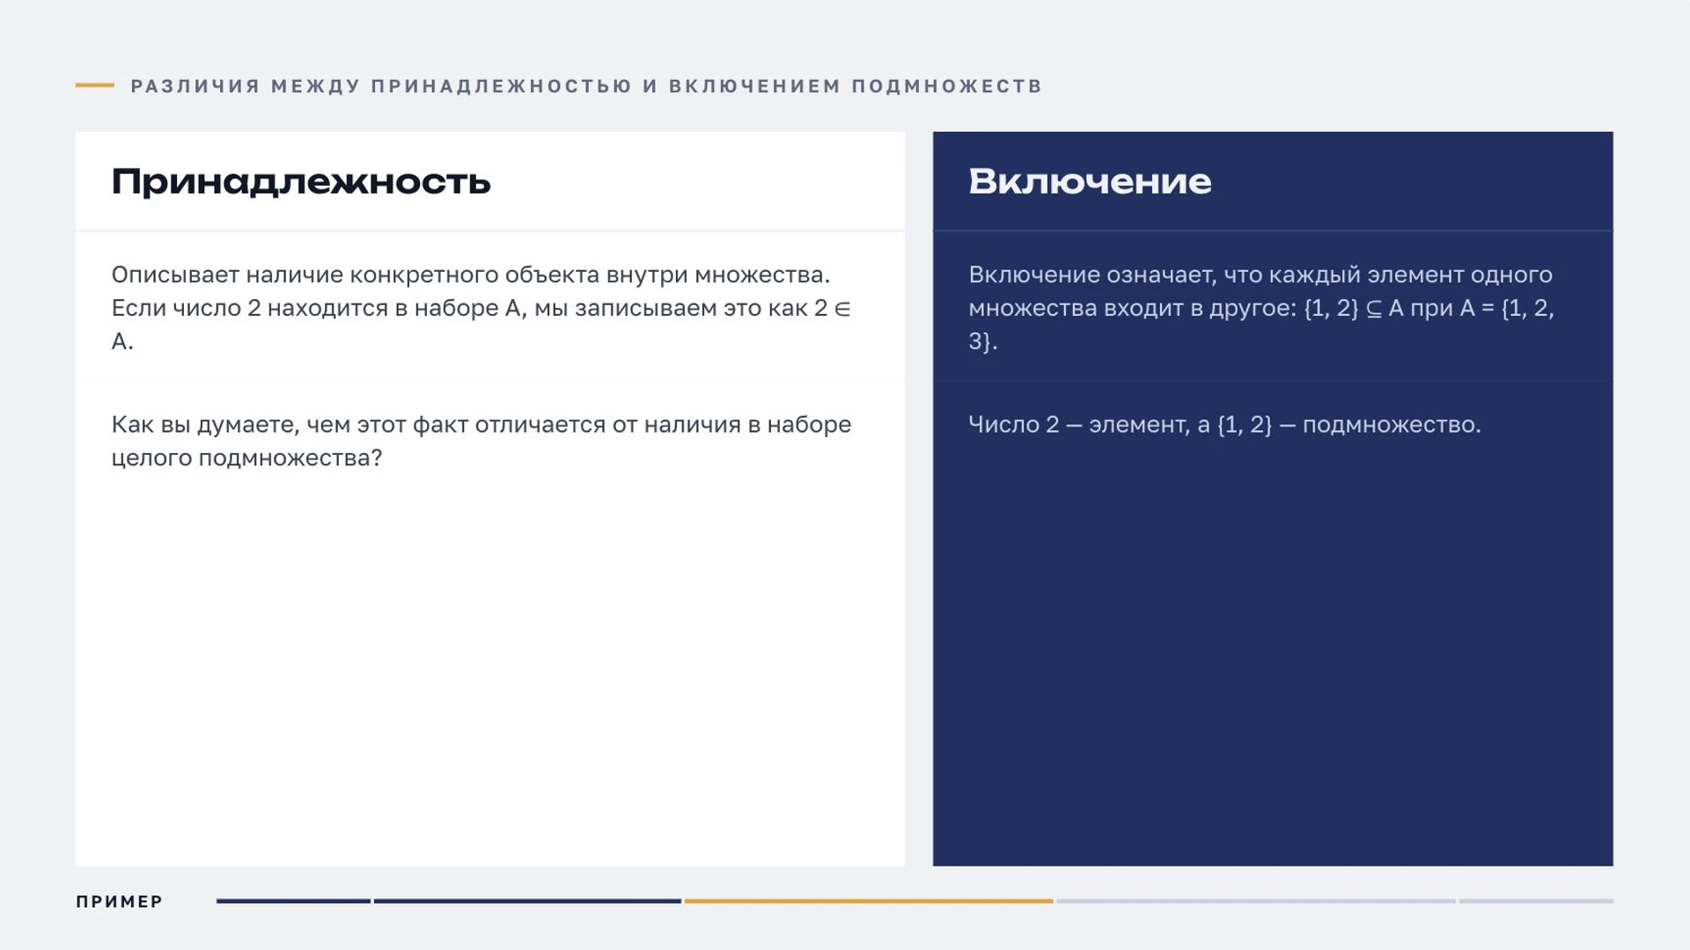1690x950 pixels.
Task: Click the line Число 2 — элемент
Action: 1224,425
